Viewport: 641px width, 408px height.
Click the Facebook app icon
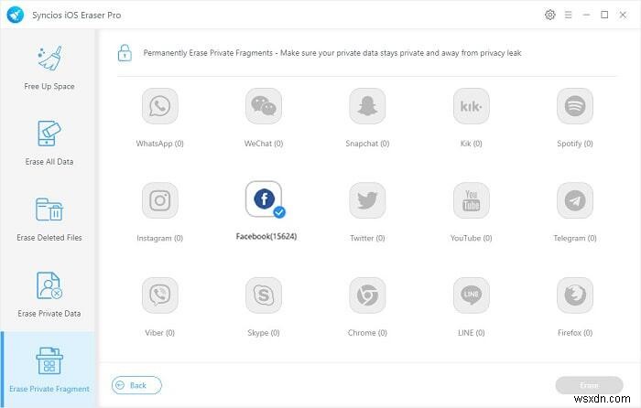point(264,199)
